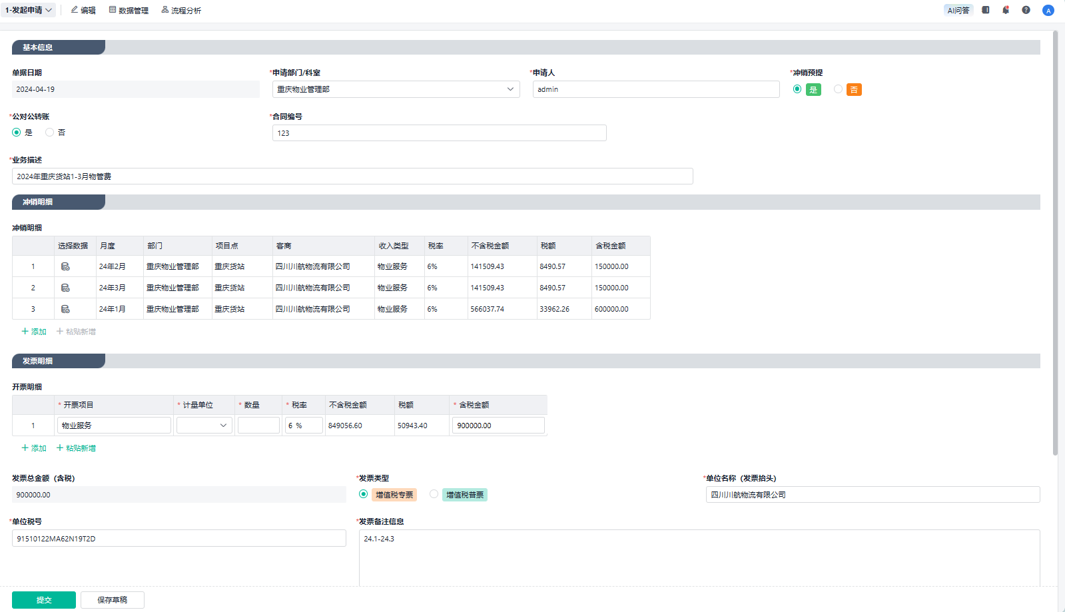Choose 增值税普票 invoice type
The image size is (1065, 612).
tap(434, 494)
